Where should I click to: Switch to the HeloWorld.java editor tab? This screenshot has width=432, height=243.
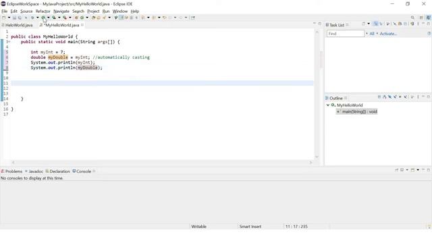[x=17, y=25]
